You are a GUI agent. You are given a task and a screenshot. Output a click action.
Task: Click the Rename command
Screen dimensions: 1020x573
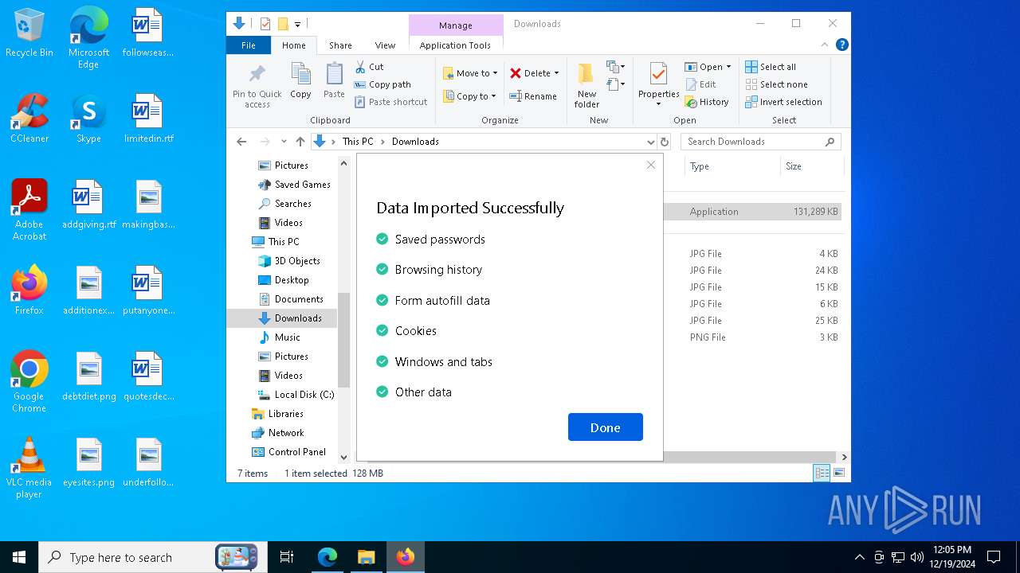(x=533, y=96)
